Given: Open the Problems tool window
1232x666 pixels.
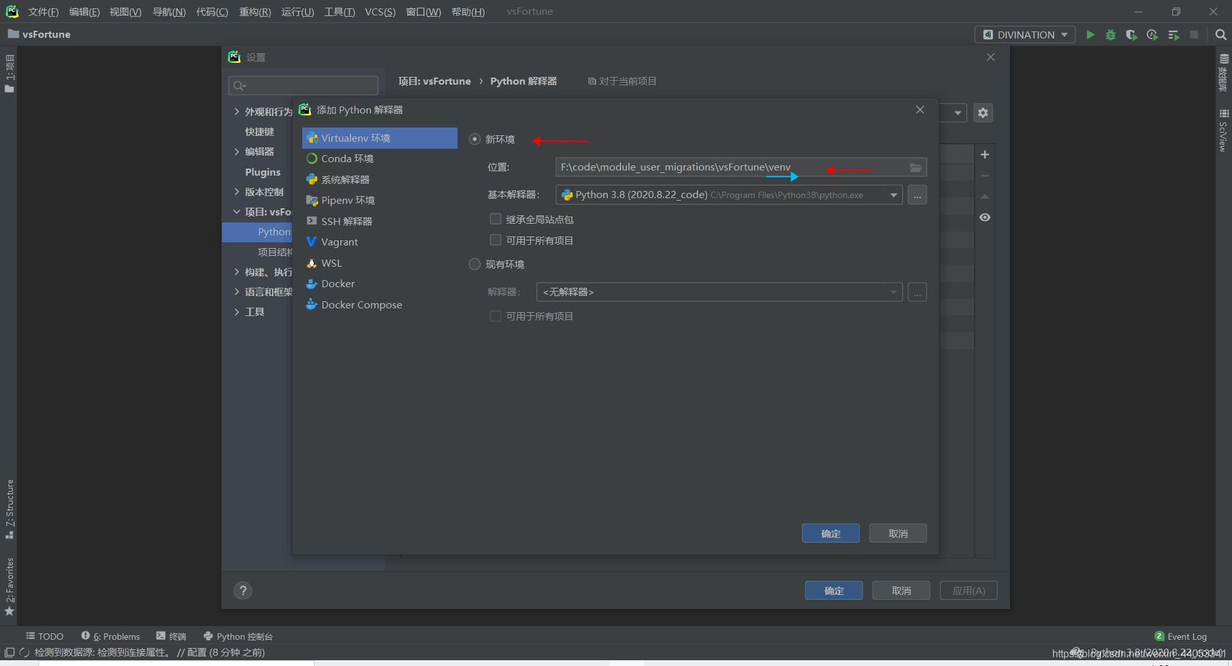Looking at the screenshot, I should (x=110, y=636).
